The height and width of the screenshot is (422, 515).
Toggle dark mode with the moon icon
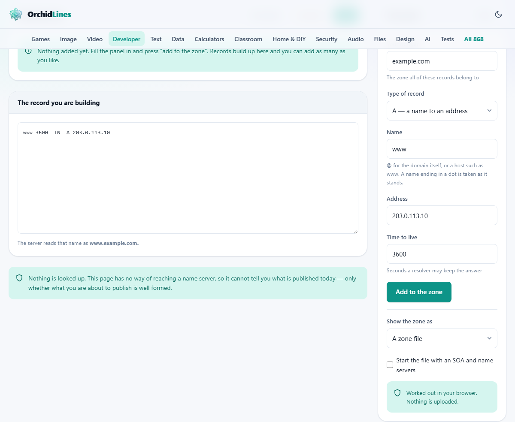pyautogui.click(x=498, y=14)
